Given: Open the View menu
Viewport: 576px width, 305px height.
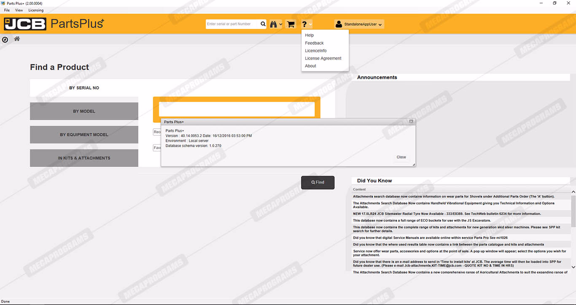Looking at the screenshot, I should click(x=19, y=10).
